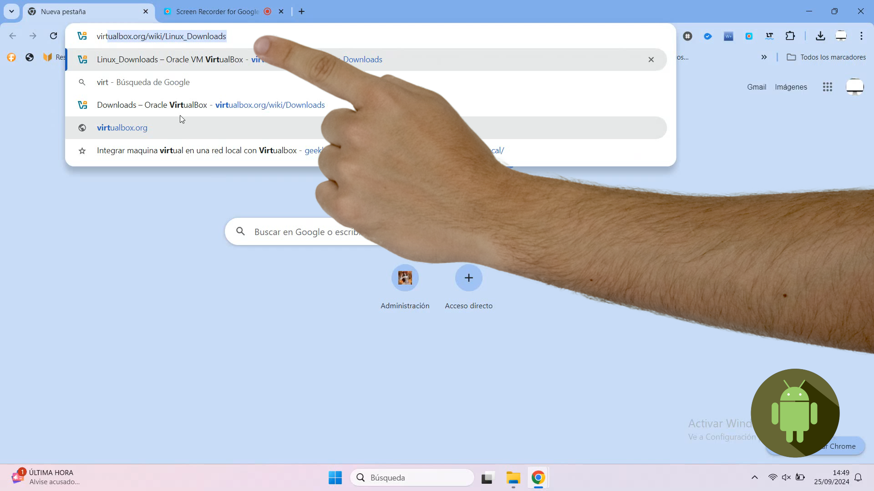Open the Administración shortcut
The image size is (874, 491).
[x=405, y=287]
